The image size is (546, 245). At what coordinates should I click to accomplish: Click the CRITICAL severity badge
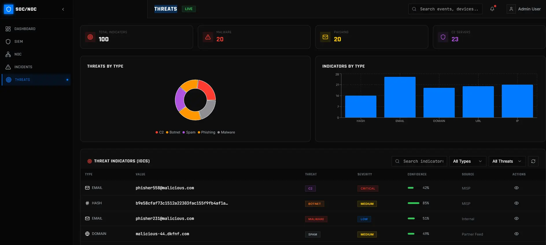coord(368,188)
